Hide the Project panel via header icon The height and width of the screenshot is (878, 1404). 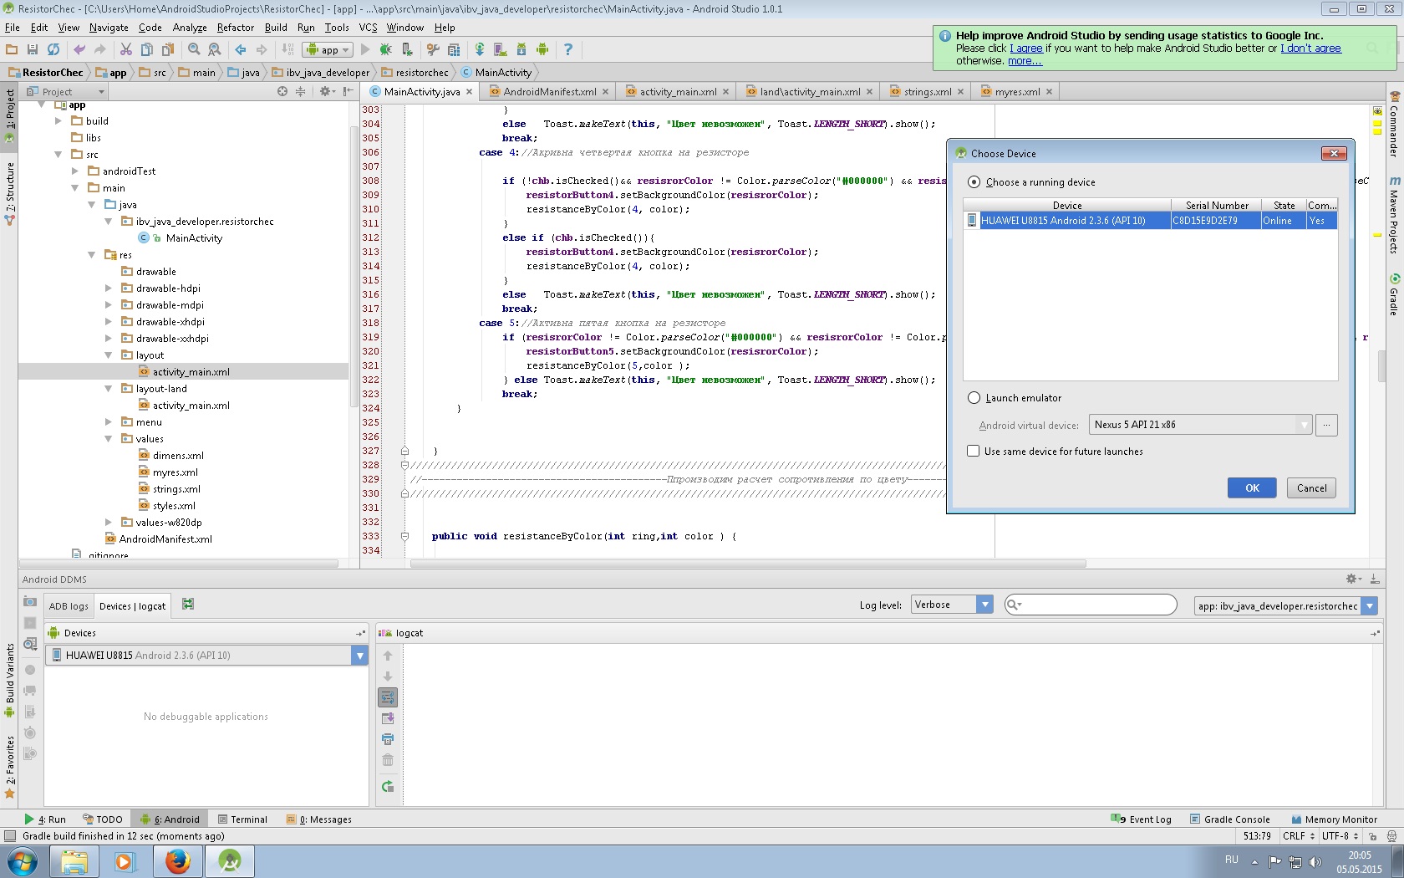tap(348, 91)
